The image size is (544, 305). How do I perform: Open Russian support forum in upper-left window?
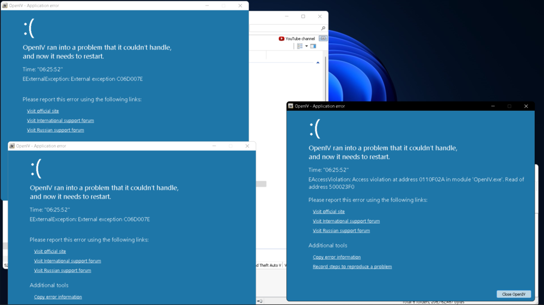(55, 130)
